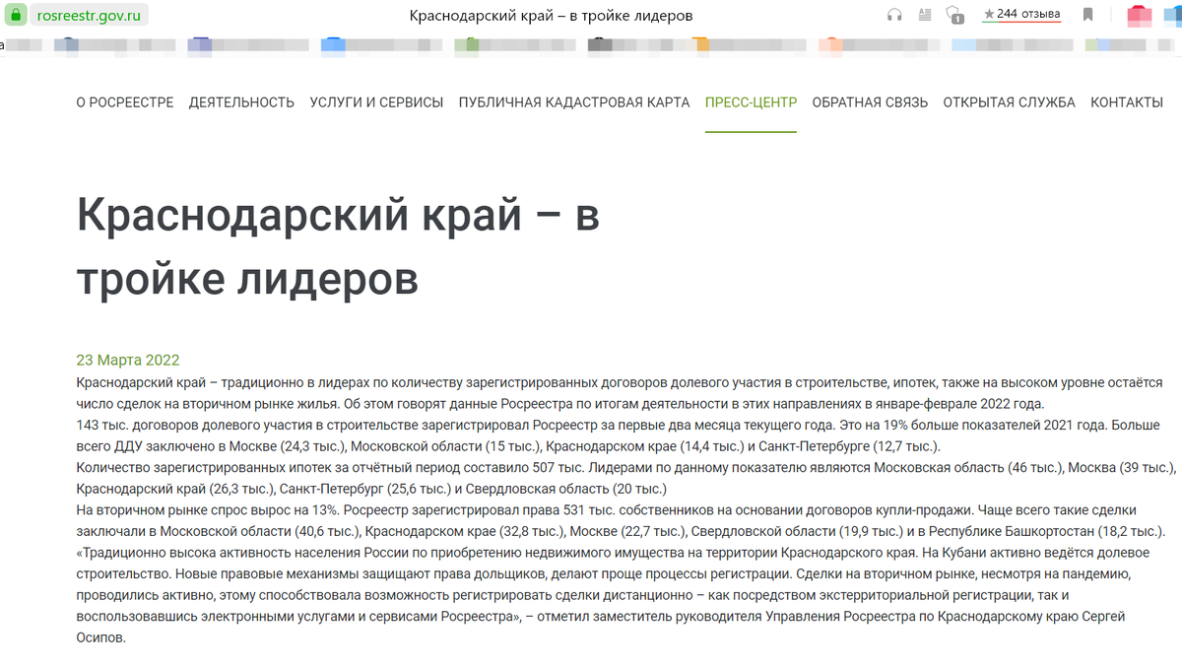The height and width of the screenshot is (668, 1182).
Task: Open reader mode with the A-text icon
Action: click(x=924, y=14)
